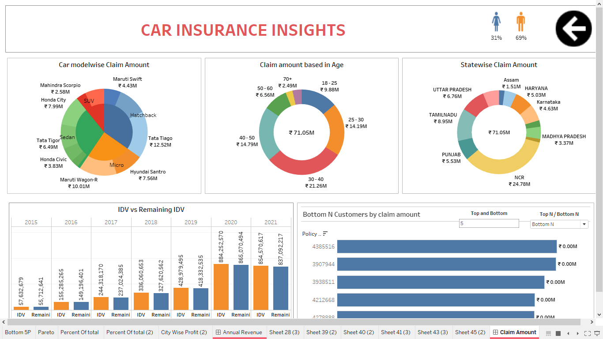Toggle sort order beside the Policy label
603x339 pixels.
coord(325,233)
